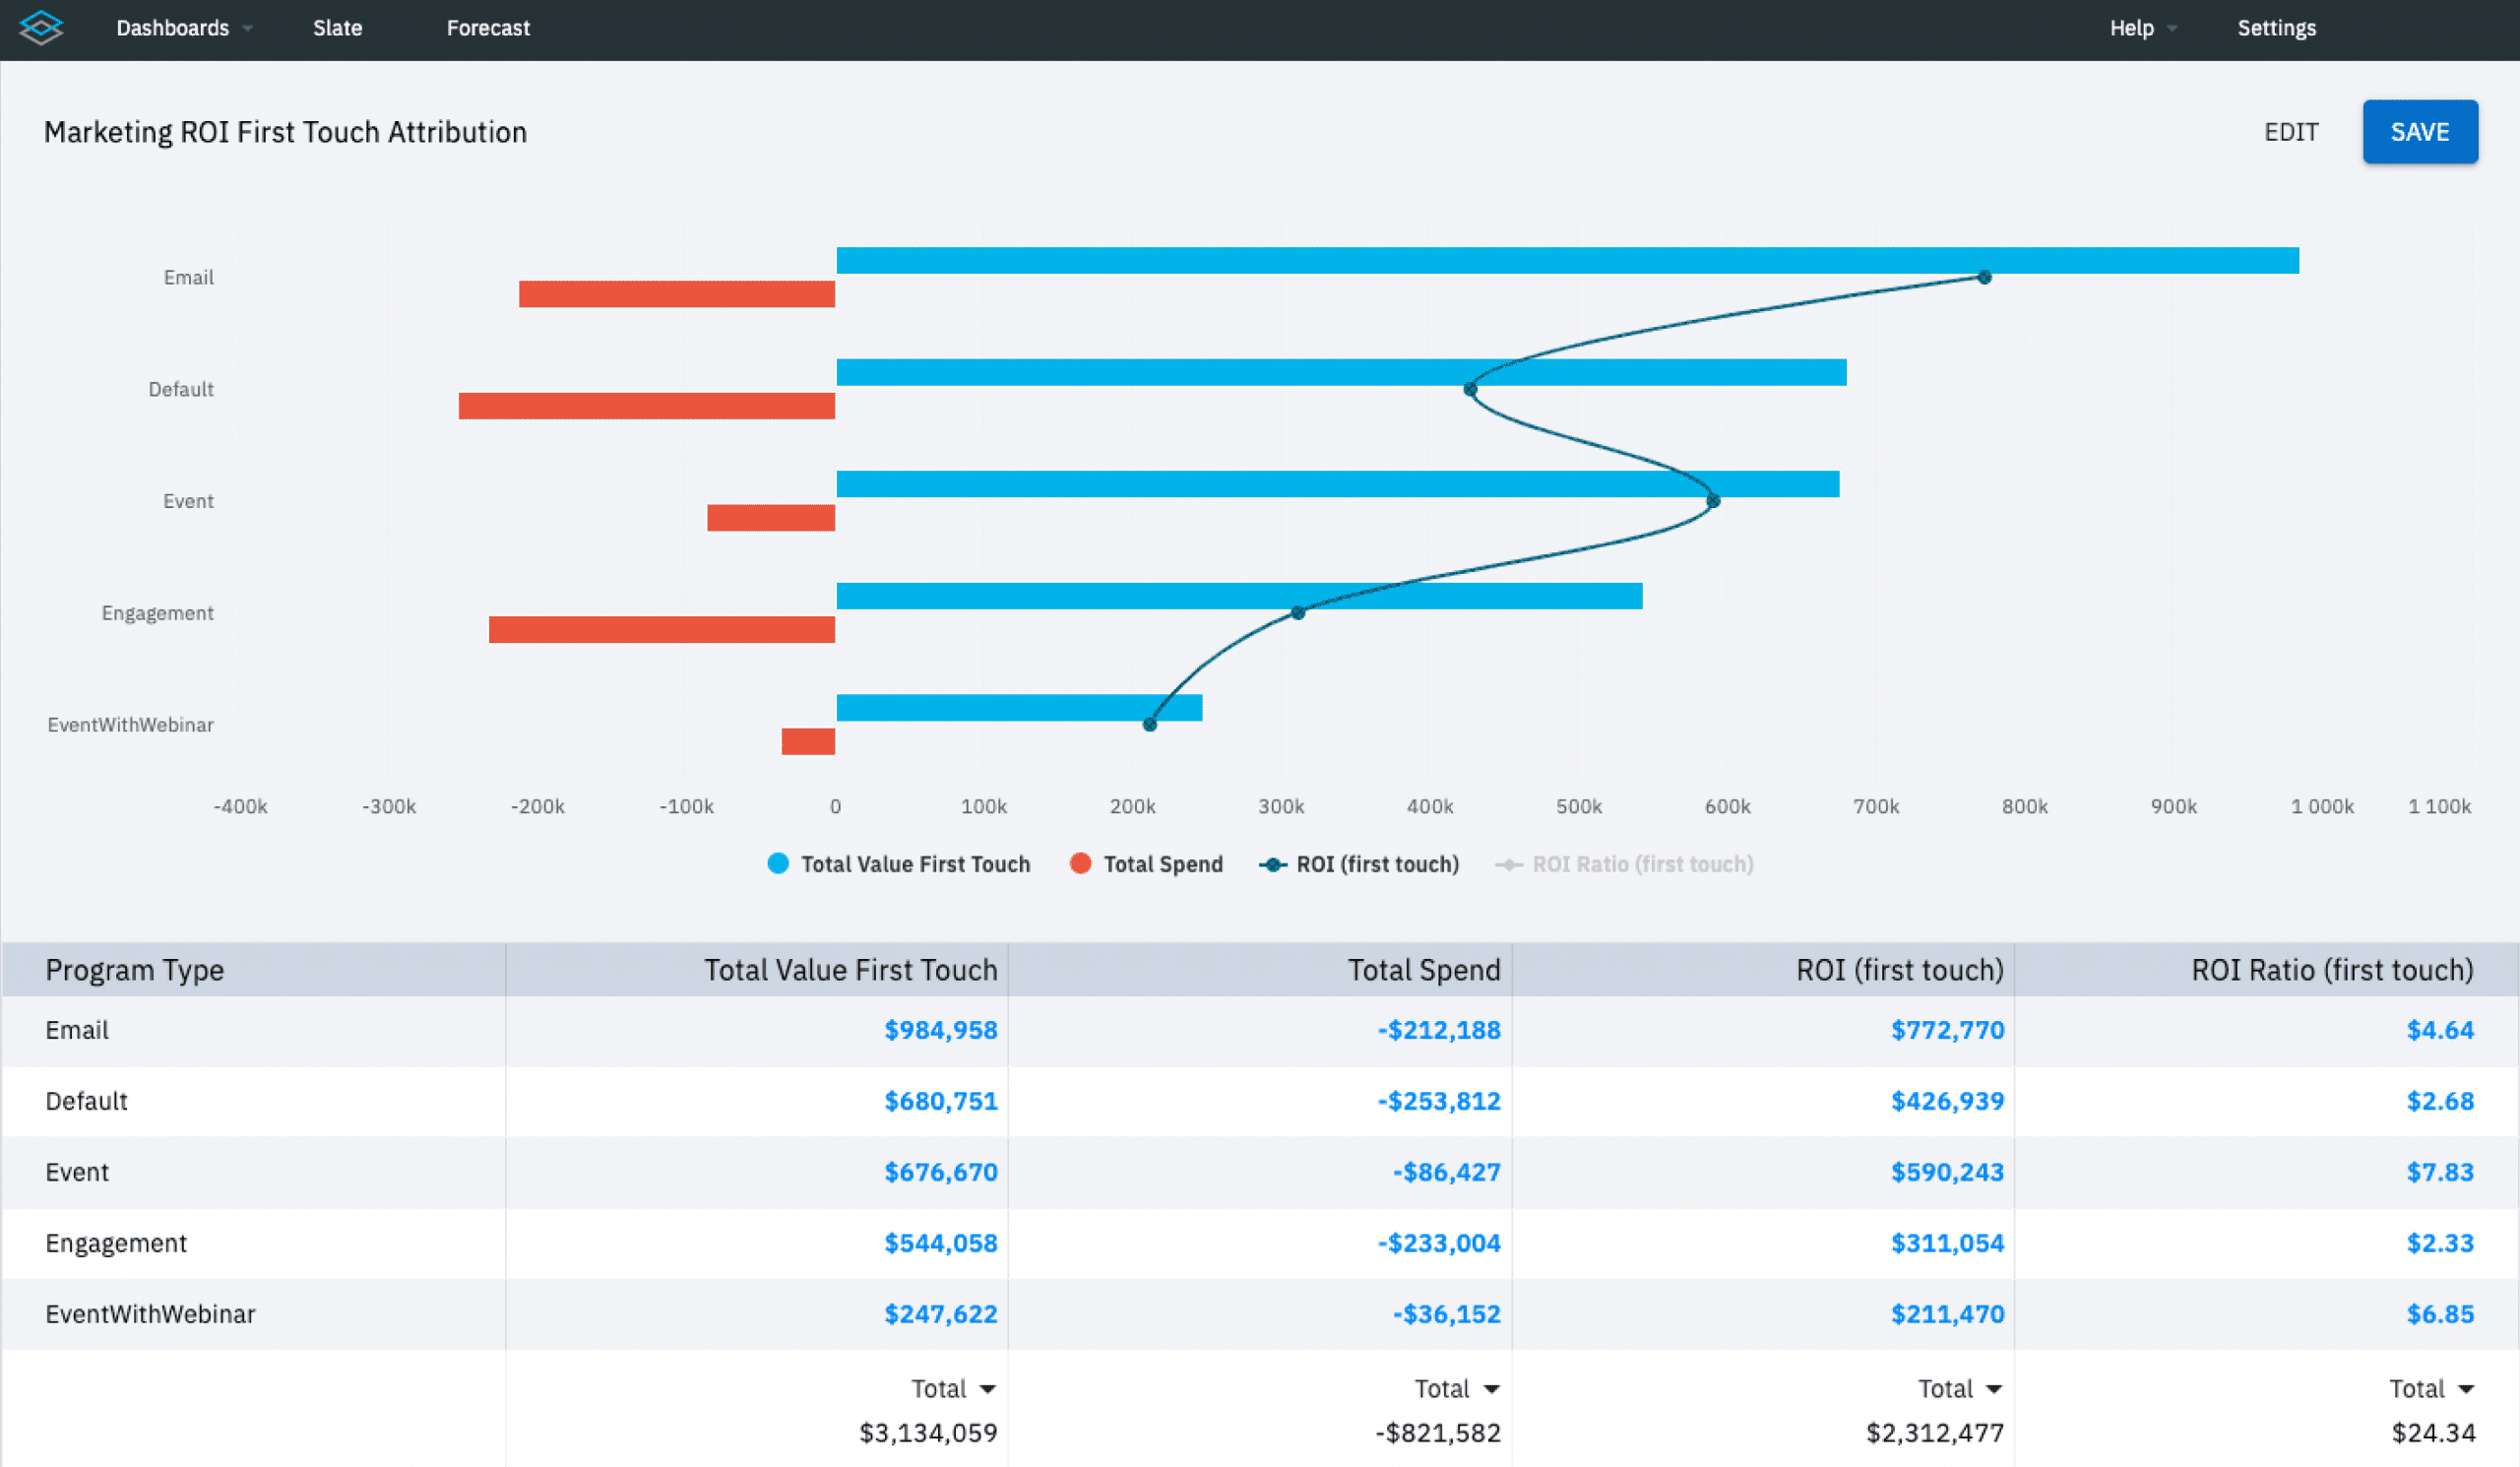Click the EventWithWebinar value $247,622 link
2520x1467 pixels.
pos(941,1314)
